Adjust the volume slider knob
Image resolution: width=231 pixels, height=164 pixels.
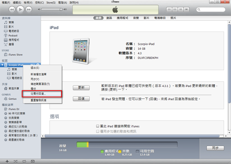(x=61, y=10)
